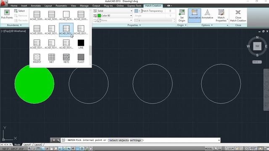The image size is (269, 151).
Task: Click the W compass direction on ViewCube
Action: tap(248, 46)
